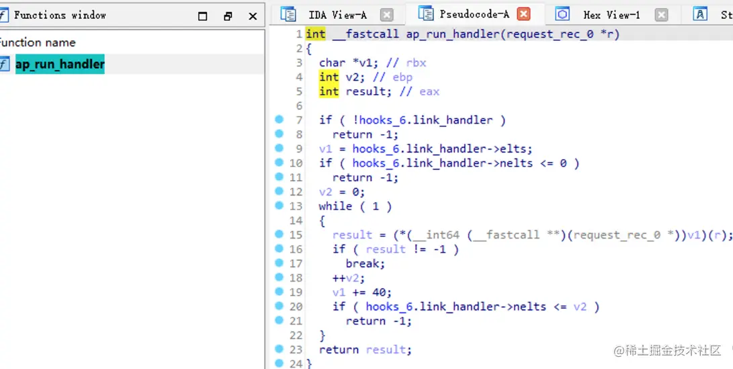Click 'return -1;' on line 8
The image size is (733, 369).
(365, 134)
